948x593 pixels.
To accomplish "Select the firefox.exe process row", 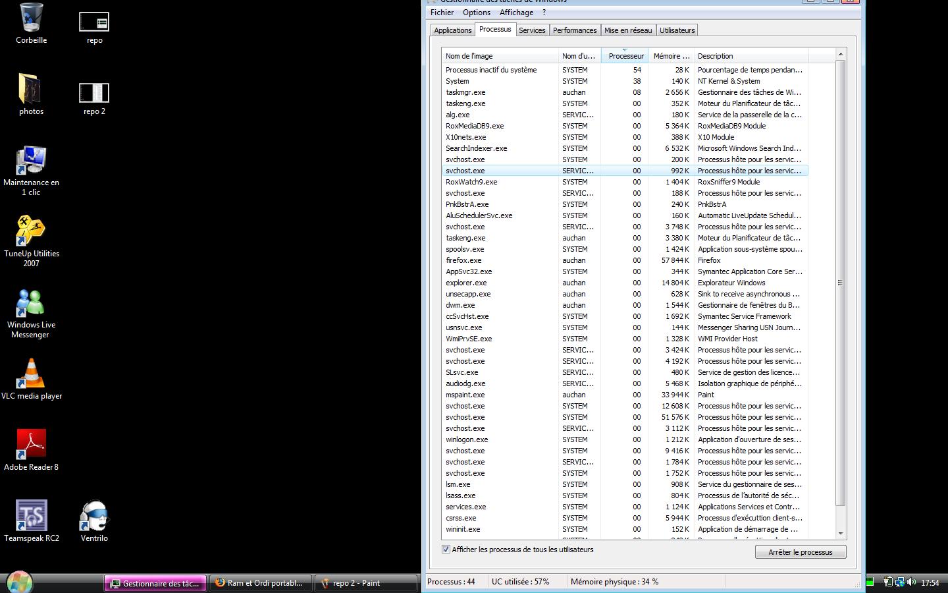I will [625, 260].
